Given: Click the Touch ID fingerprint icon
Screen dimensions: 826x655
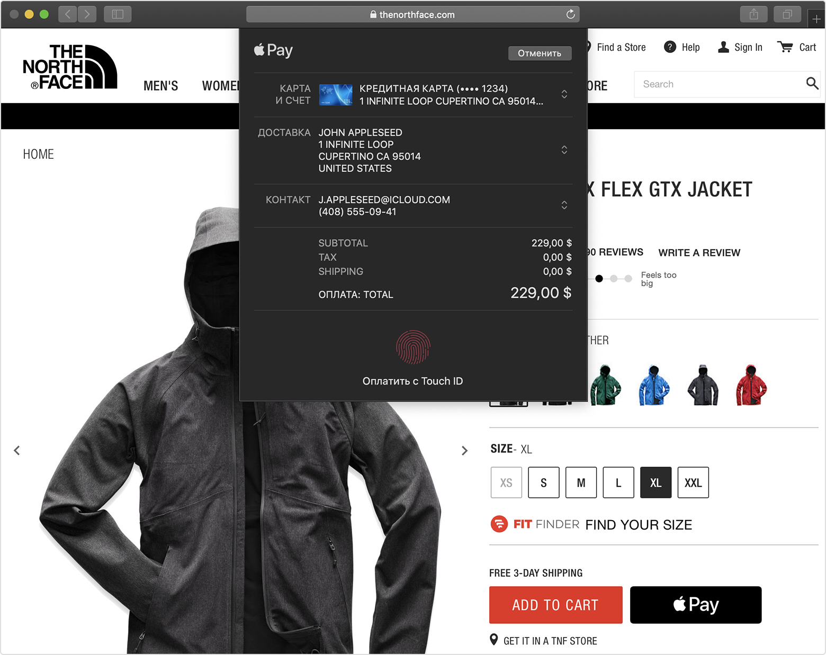Looking at the screenshot, I should pyautogui.click(x=413, y=348).
